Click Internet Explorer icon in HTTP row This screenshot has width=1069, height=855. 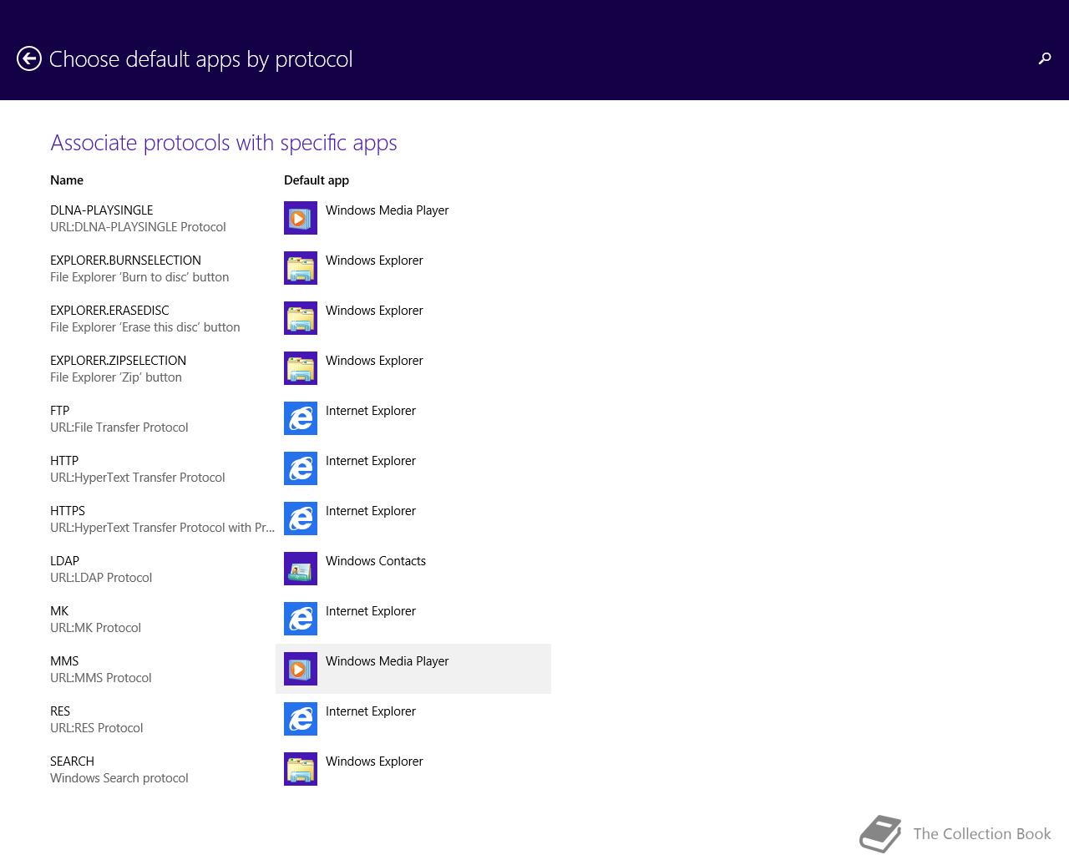pyautogui.click(x=301, y=468)
